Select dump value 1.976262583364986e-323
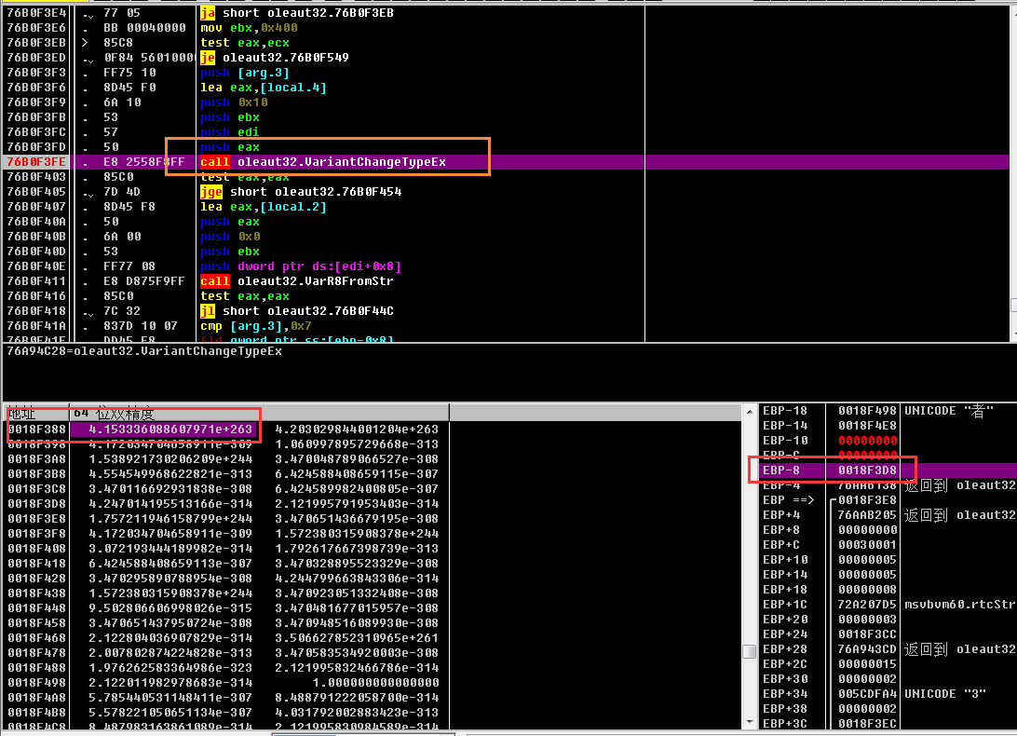Image resolution: width=1017 pixels, height=736 pixels. coord(169,668)
